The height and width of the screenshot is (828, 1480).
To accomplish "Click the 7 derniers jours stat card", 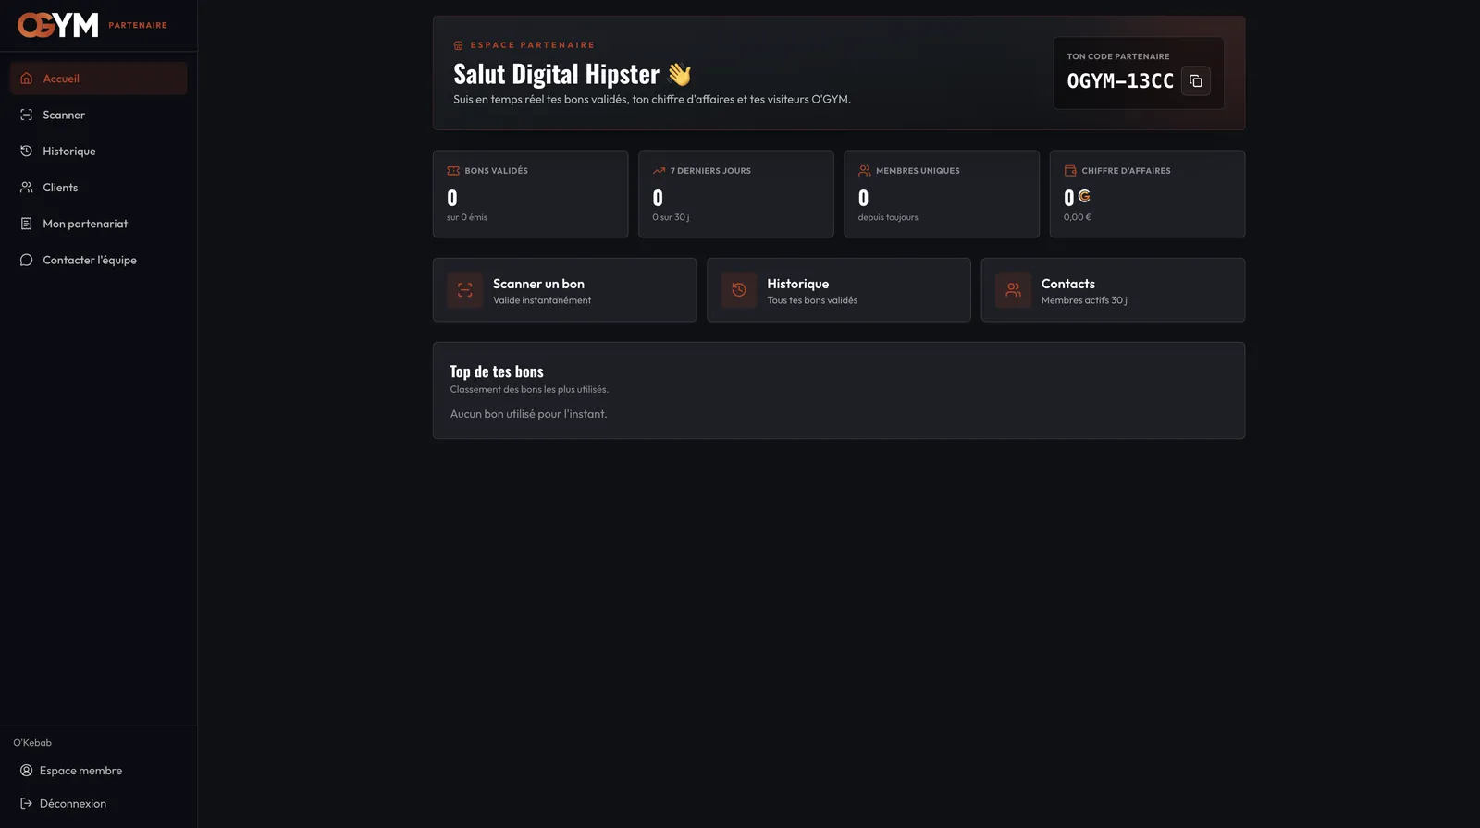I will click(736, 194).
